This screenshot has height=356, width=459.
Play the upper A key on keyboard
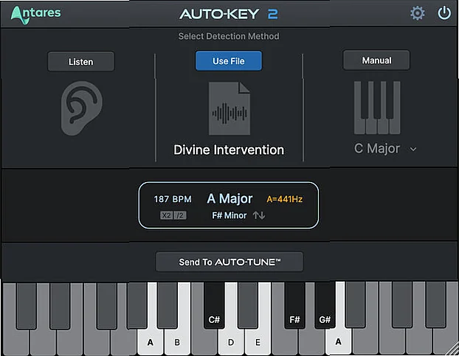(x=339, y=341)
